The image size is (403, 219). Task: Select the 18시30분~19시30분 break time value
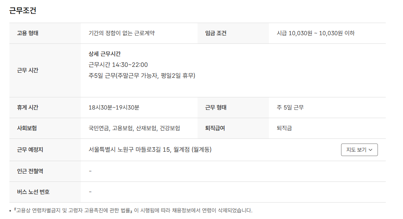click(x=114, y=108)
